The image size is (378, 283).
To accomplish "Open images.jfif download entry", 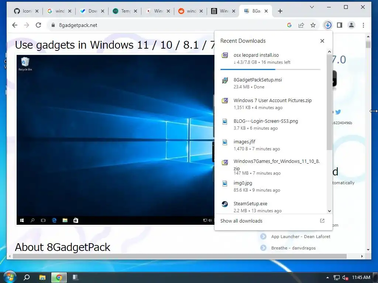I will click(x=271, y=145).
